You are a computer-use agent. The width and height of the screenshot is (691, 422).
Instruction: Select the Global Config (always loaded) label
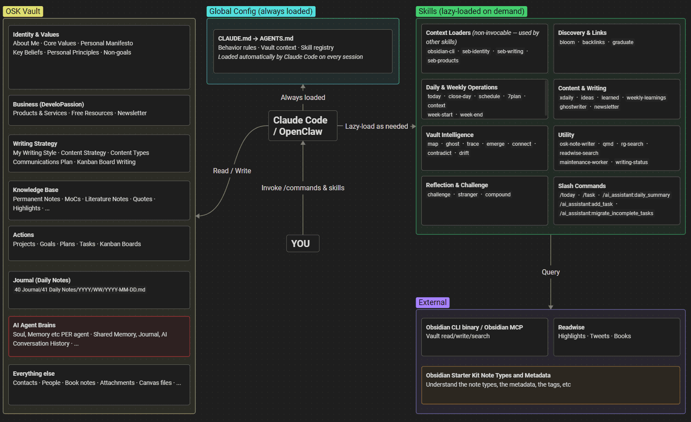261,11
